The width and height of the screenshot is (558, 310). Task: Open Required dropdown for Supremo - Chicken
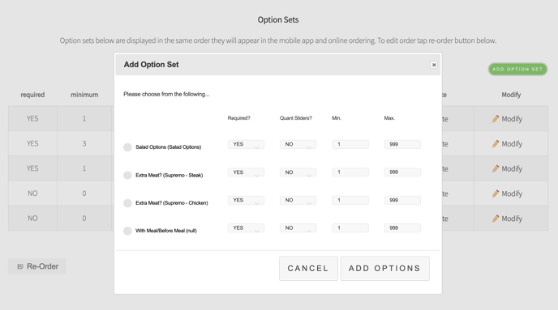point(246,200)
